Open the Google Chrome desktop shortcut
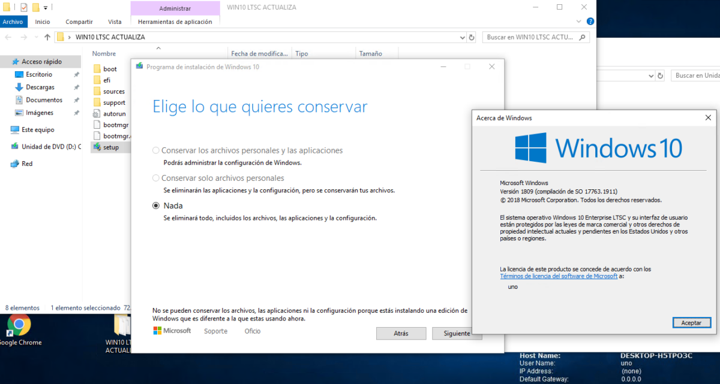The image size is (720, 384). 19,326
